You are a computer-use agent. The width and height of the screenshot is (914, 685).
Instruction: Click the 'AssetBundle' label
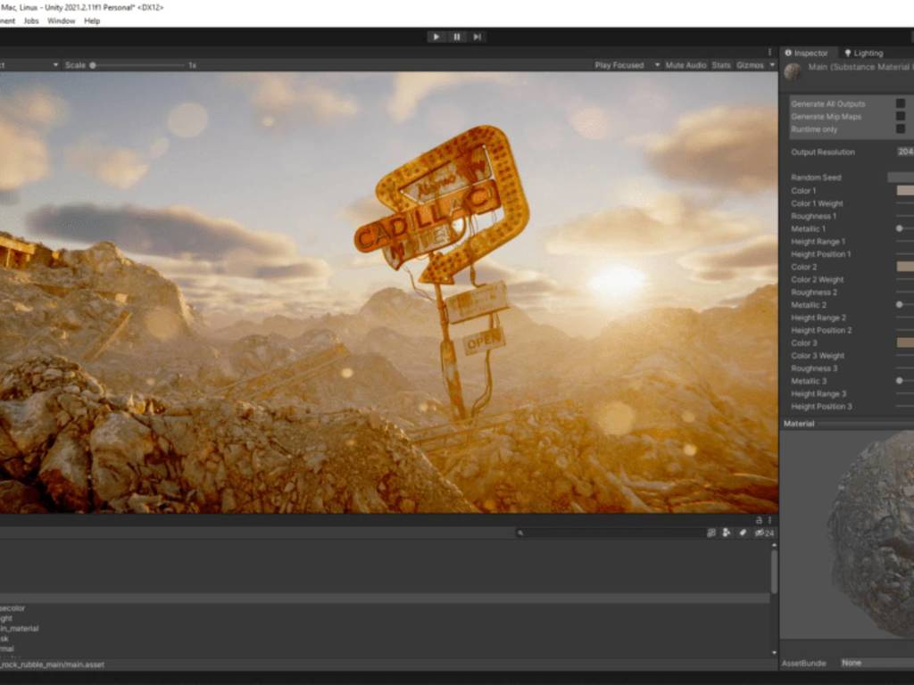coord(804,663)
